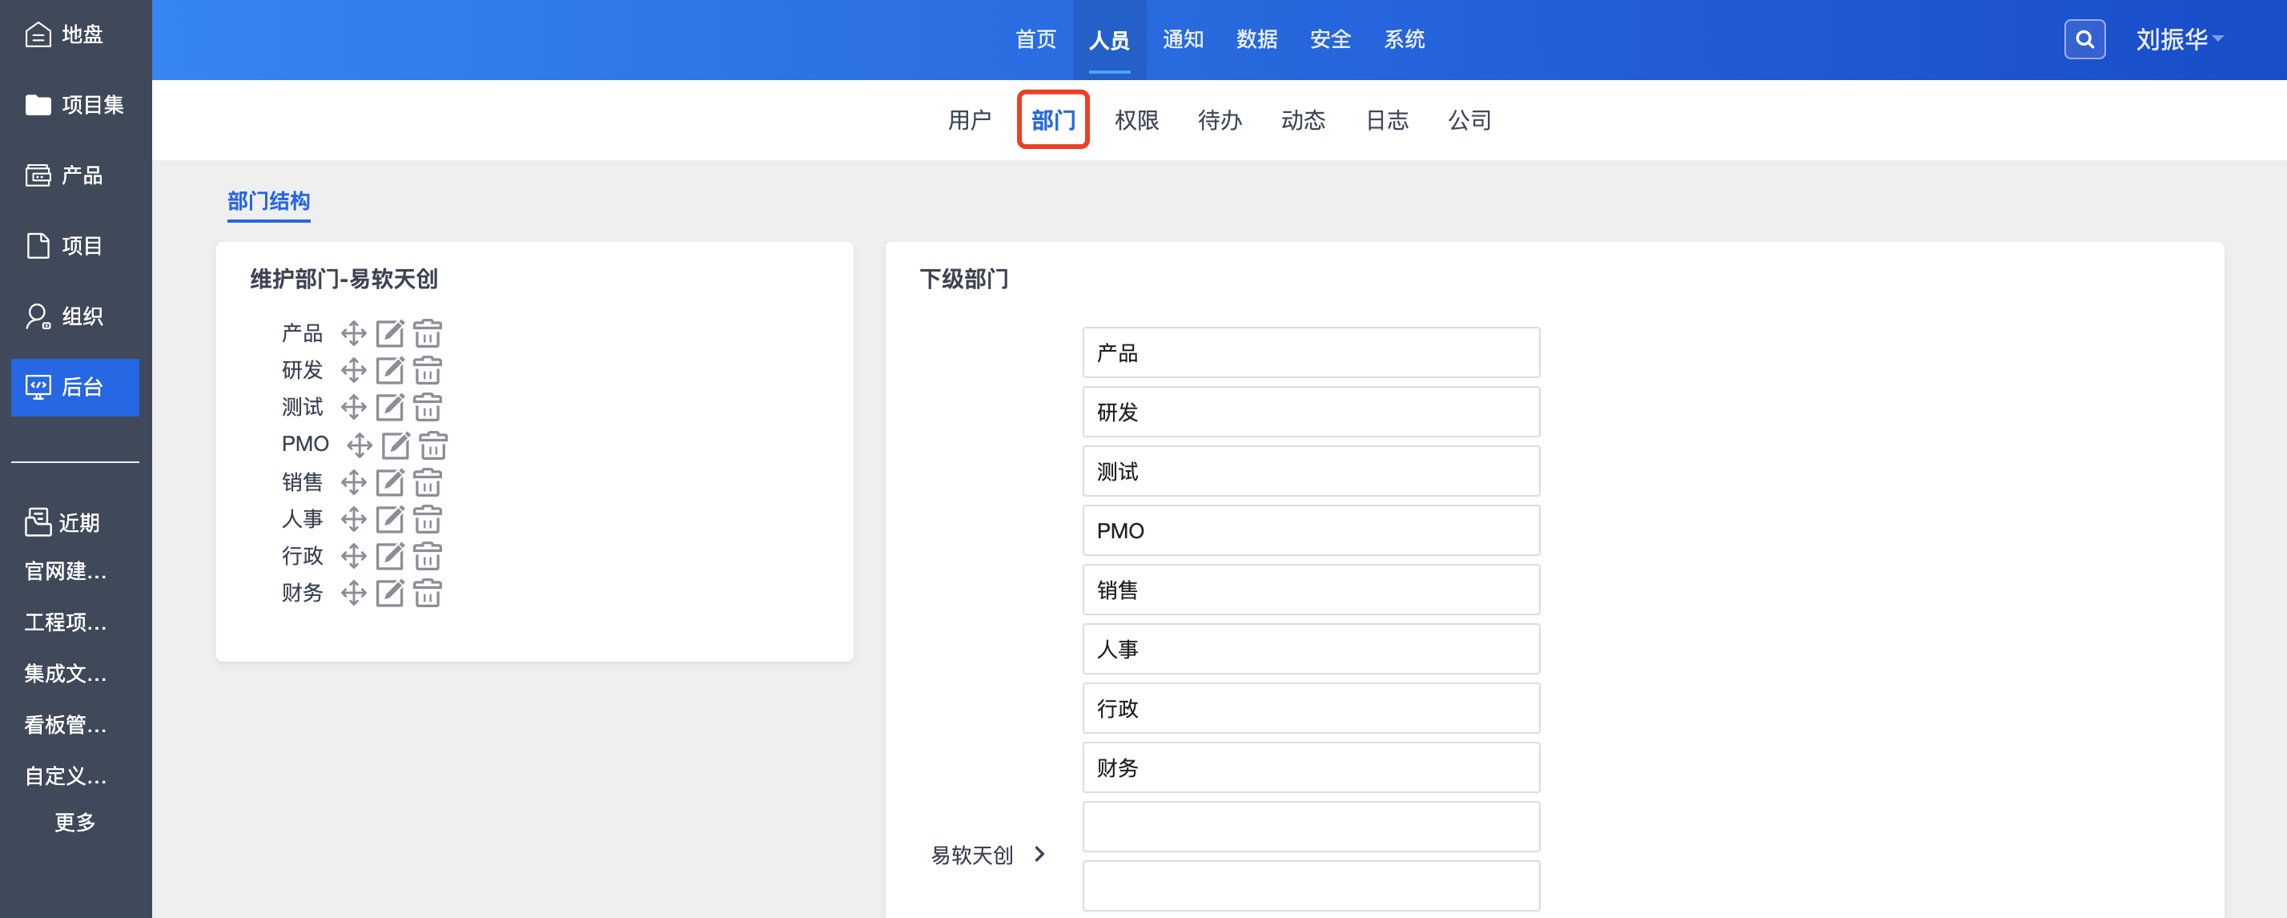Click the 行政 department name field
Image resolution: width=2287 pixels, height=918 pixels.
click(1310, 708)
